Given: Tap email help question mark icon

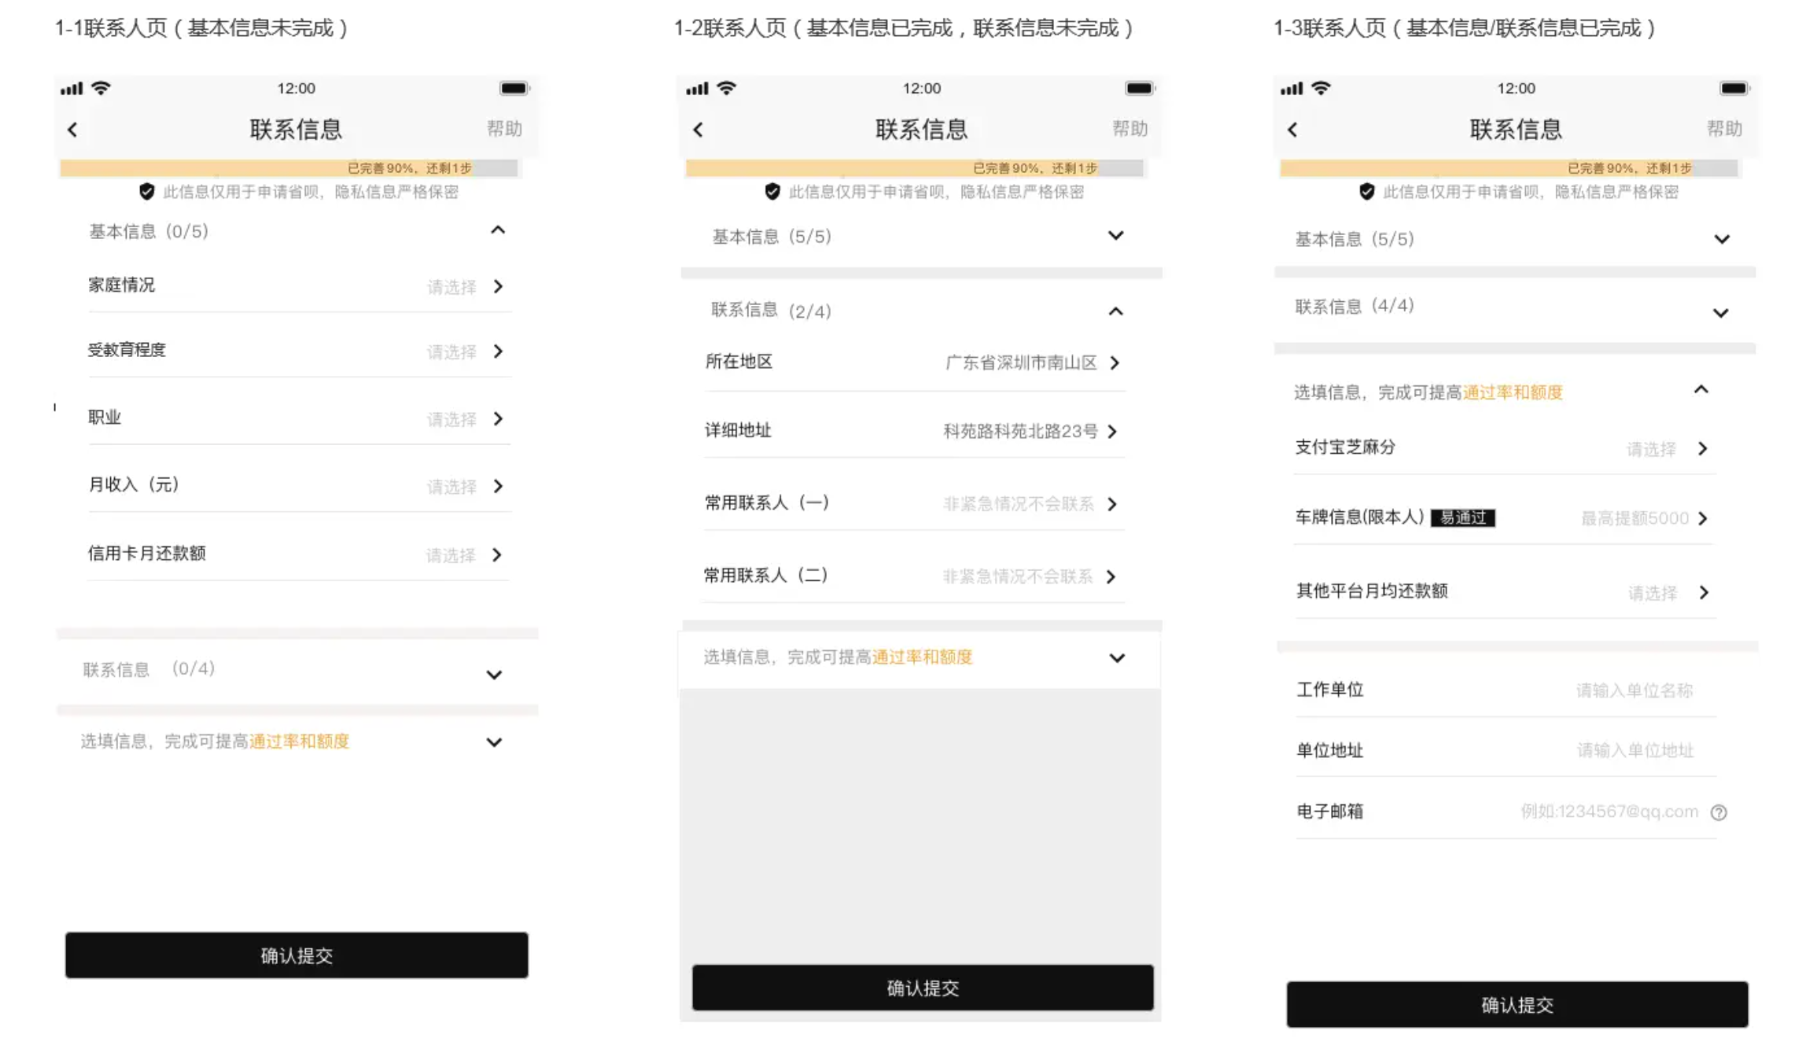Looking at the screenshot, I should [x=1719, y=813].
